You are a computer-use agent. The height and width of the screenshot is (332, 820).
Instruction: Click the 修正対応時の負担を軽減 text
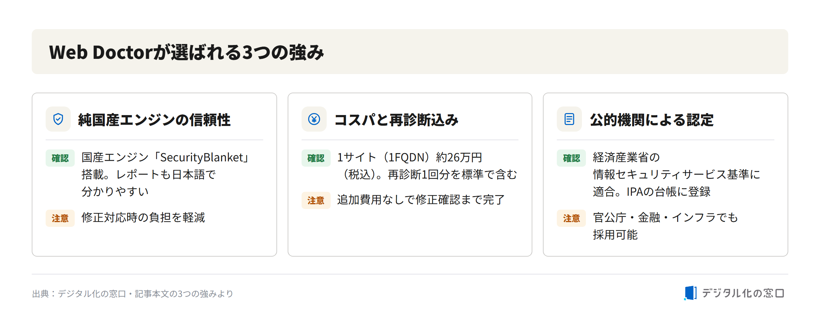(143, 218)
